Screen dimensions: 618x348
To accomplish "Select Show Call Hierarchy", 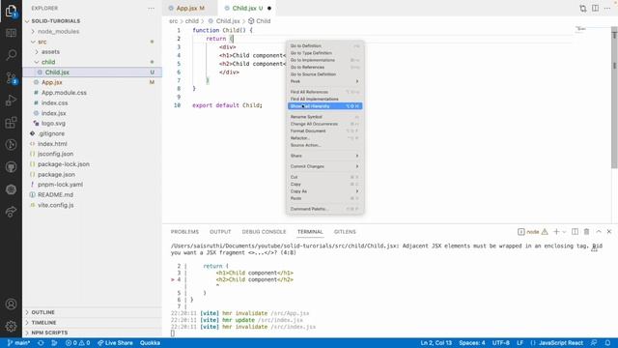I will (324, 106).
